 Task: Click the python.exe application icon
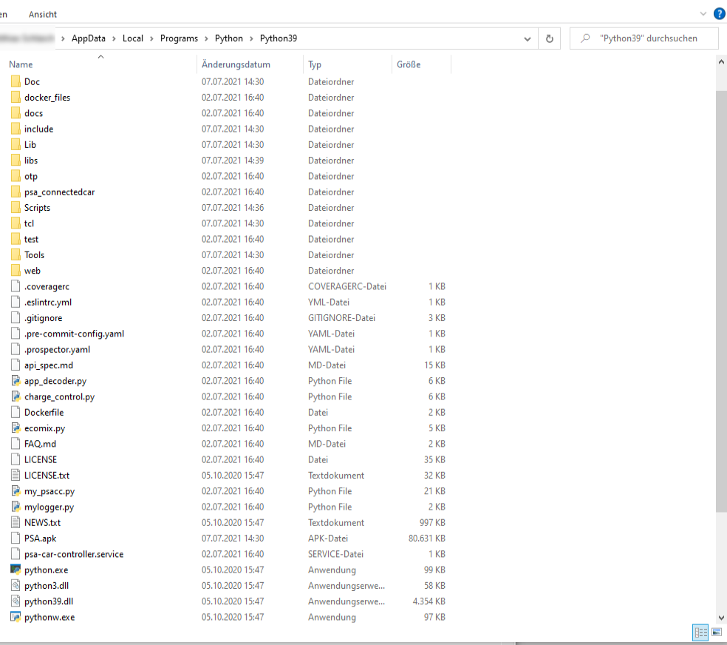(16, 570)
